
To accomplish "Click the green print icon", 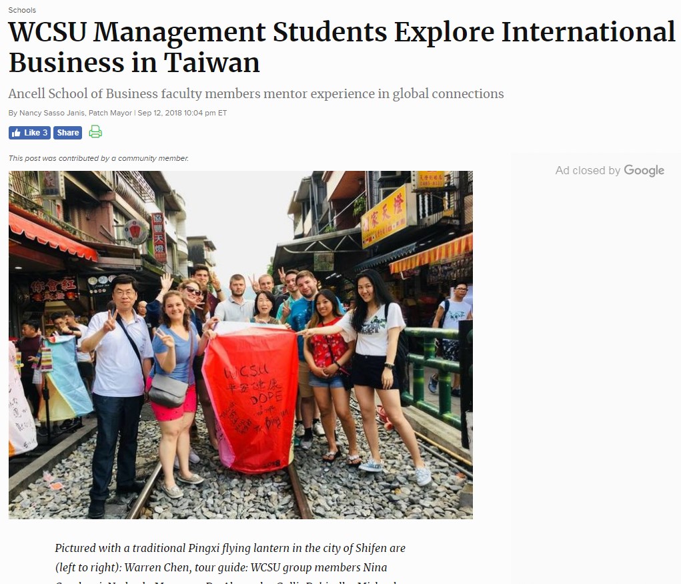I will 95,131.
